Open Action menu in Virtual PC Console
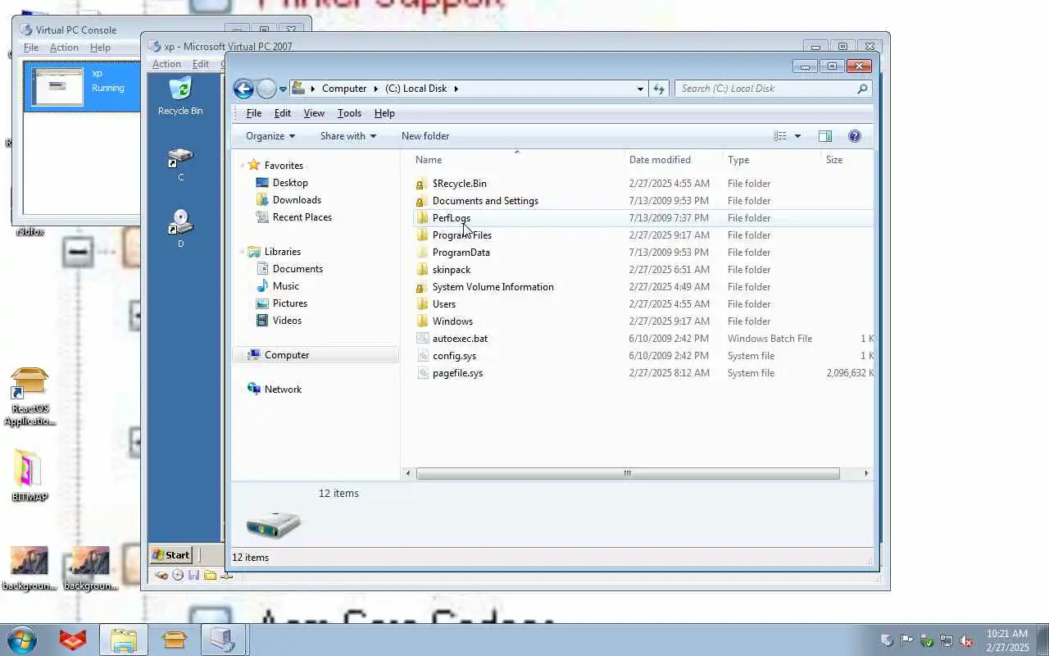1049x656 pixels. pos(64,48)
